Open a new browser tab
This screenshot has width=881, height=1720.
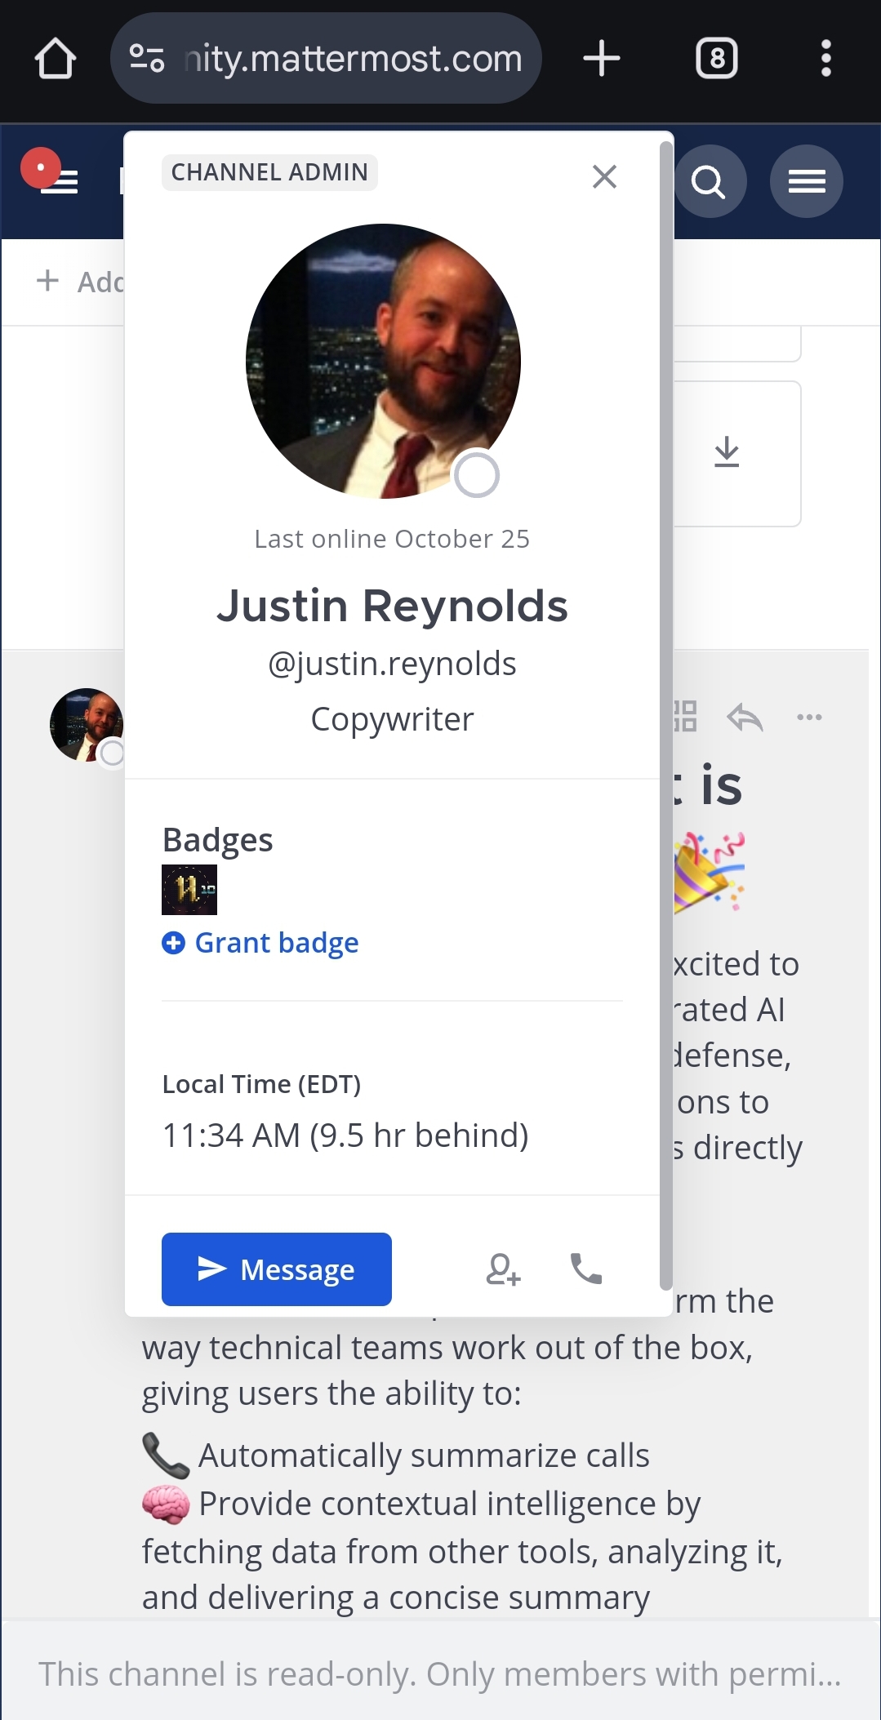coord(602,59)
